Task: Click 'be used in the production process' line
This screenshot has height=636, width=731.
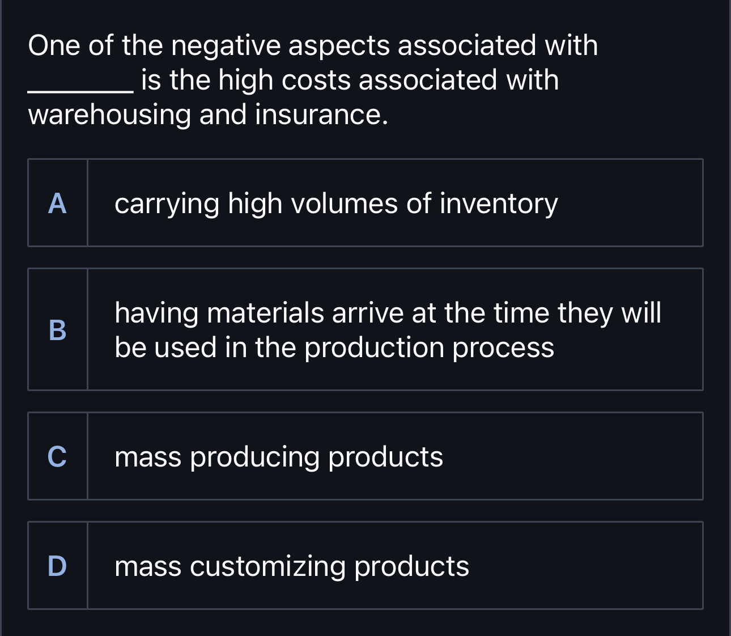Action: click(334, 347)
